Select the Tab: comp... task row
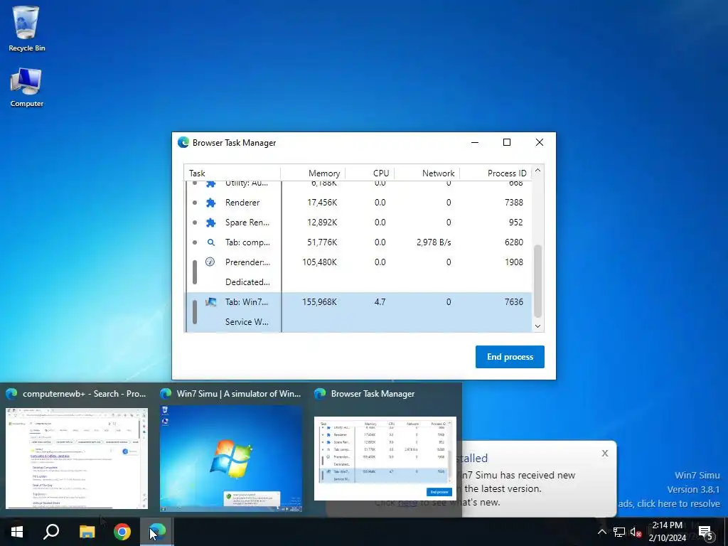This screenshot has height=546, width=728. click(358, 242)
